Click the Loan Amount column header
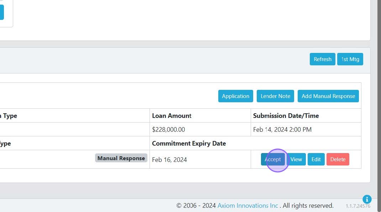Viewport: 381px width, 212px height. [172, 116]
